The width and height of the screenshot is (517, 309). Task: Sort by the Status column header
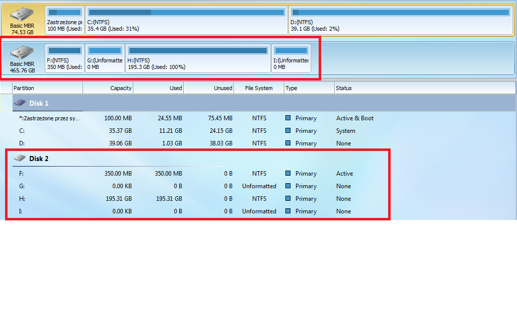pyautogui.click(x=425, y=88)
